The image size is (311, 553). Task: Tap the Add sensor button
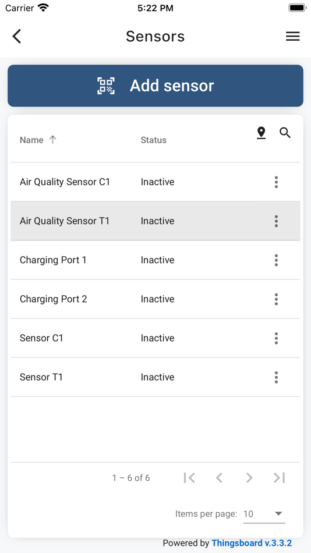click(155, 86)
